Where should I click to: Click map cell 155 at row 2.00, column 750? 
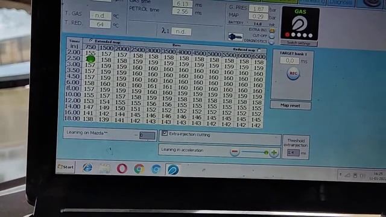point(90,52)
